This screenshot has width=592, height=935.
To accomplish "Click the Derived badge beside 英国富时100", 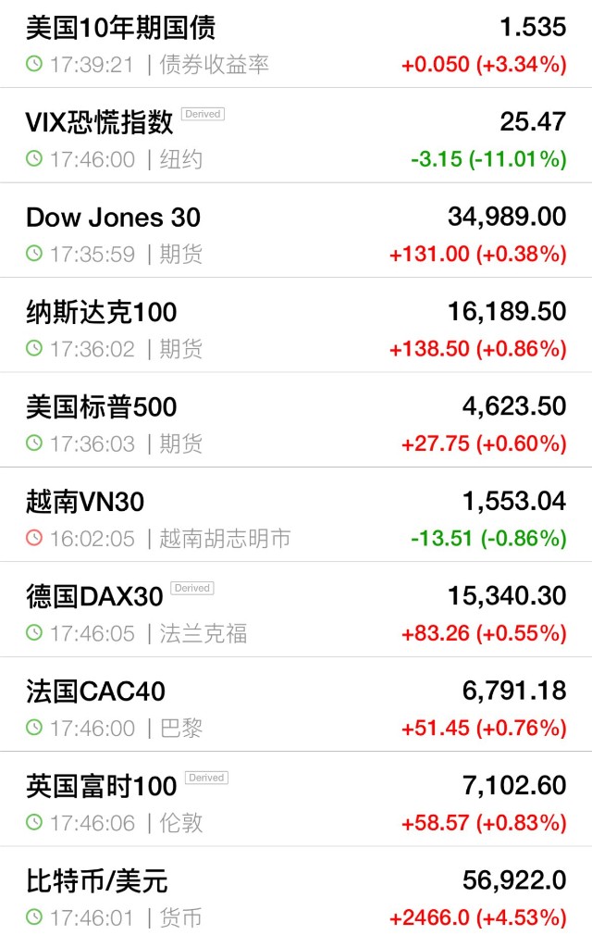I will tap(206, 778).
